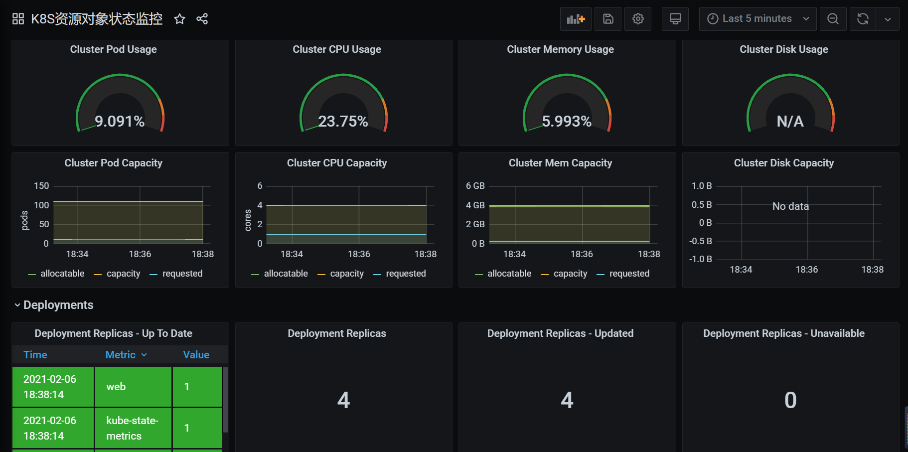The height and width of the screenshot is (452, 908).
Task: Sort table by Value column
Action: [196, 355]
